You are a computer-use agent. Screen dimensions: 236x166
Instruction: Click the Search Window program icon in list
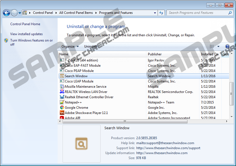(x=62, y=76)
